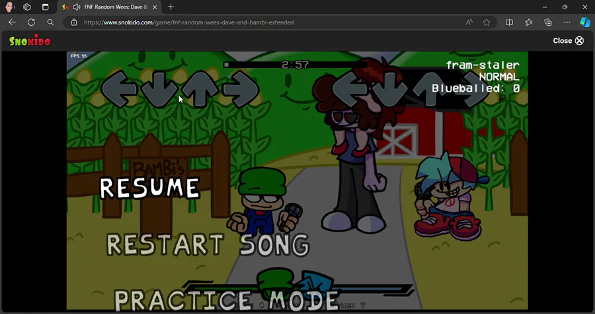
Task: Click the Blueballed: 0 counter
Action: (476, 88)
